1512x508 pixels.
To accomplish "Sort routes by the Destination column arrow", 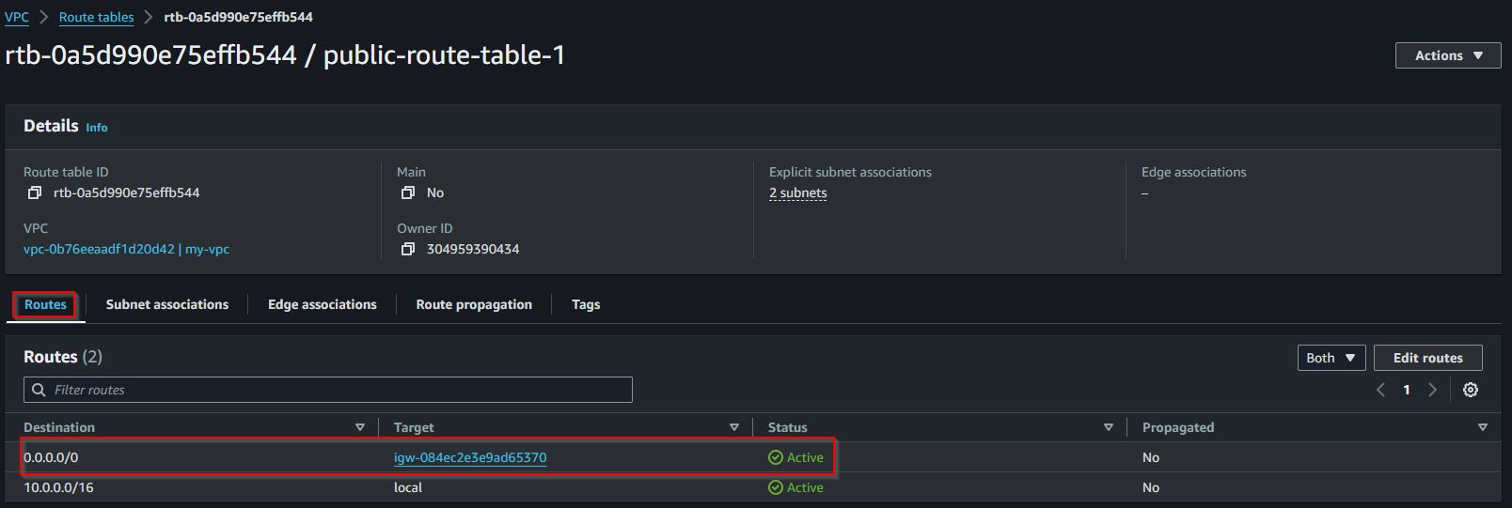I will [359, 427].
